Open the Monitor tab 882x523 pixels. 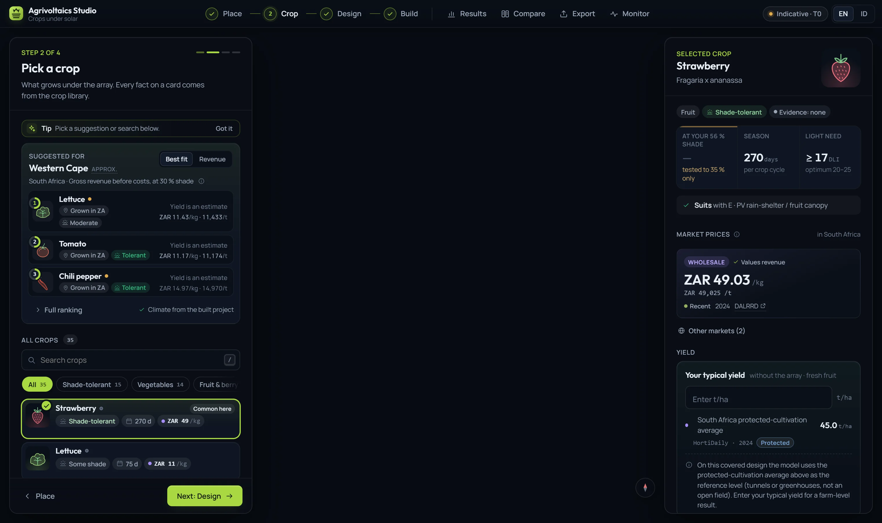click(x=630, y=14)
